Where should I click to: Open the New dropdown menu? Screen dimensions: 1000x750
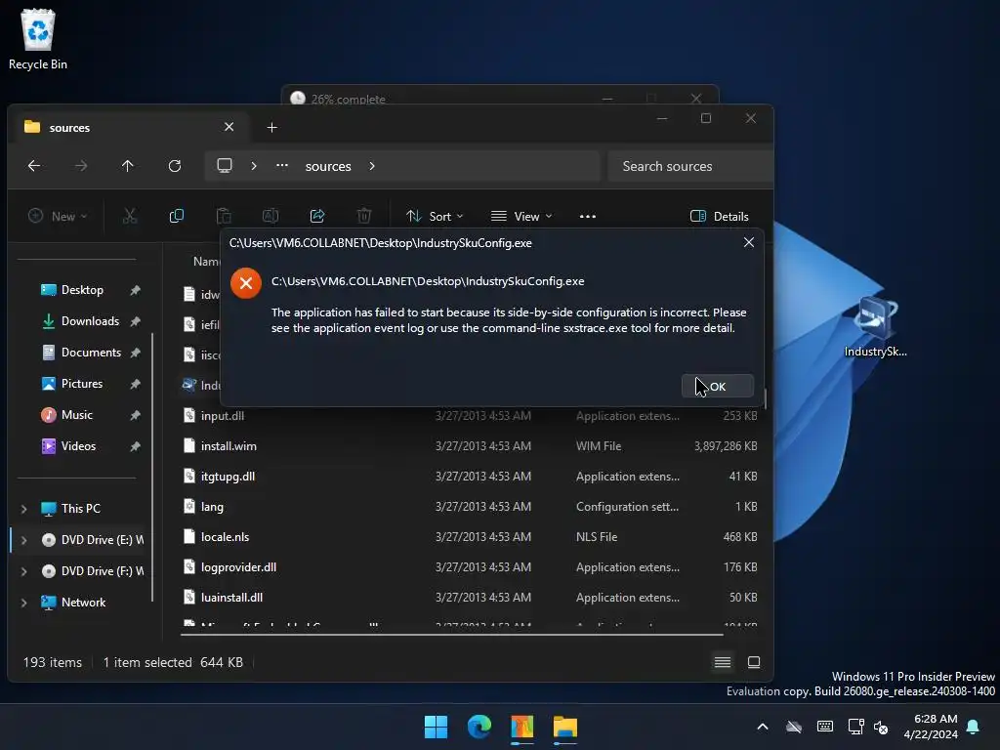(58, 216)
